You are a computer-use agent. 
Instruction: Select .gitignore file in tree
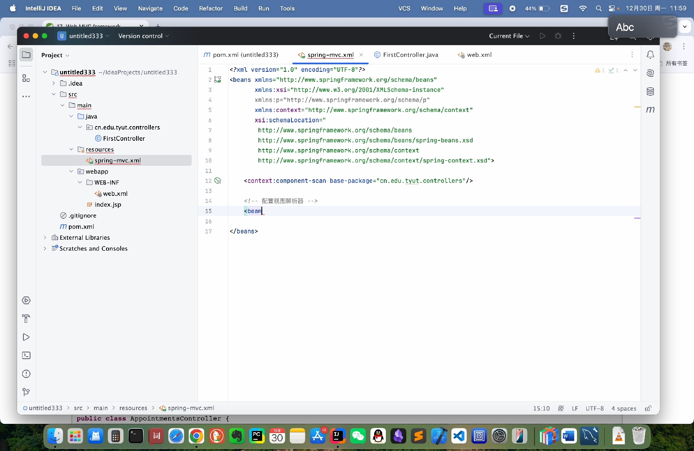(x=78, y=215)
